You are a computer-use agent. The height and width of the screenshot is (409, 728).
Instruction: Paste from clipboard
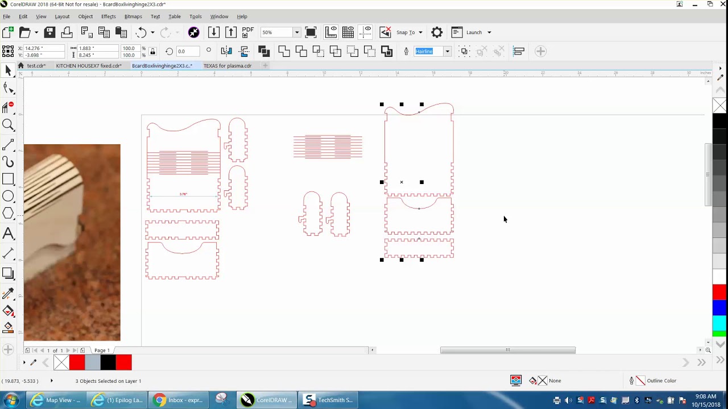[121, 32]
